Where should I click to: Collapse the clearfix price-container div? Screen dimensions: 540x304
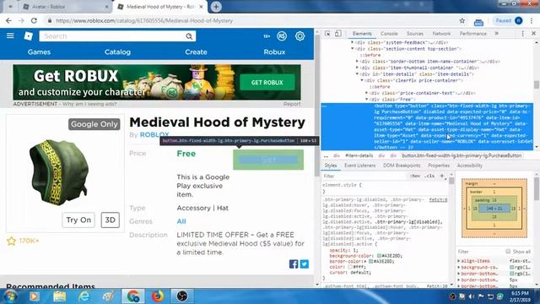click(362, 80)
